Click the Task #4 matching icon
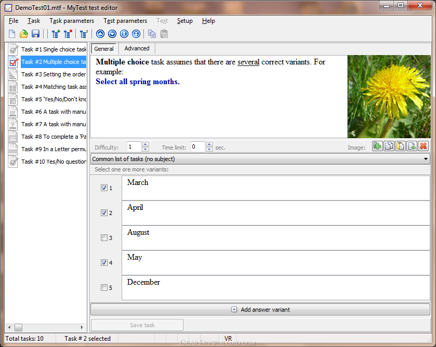This screenshot has height=347, width=436. (13, 87)
